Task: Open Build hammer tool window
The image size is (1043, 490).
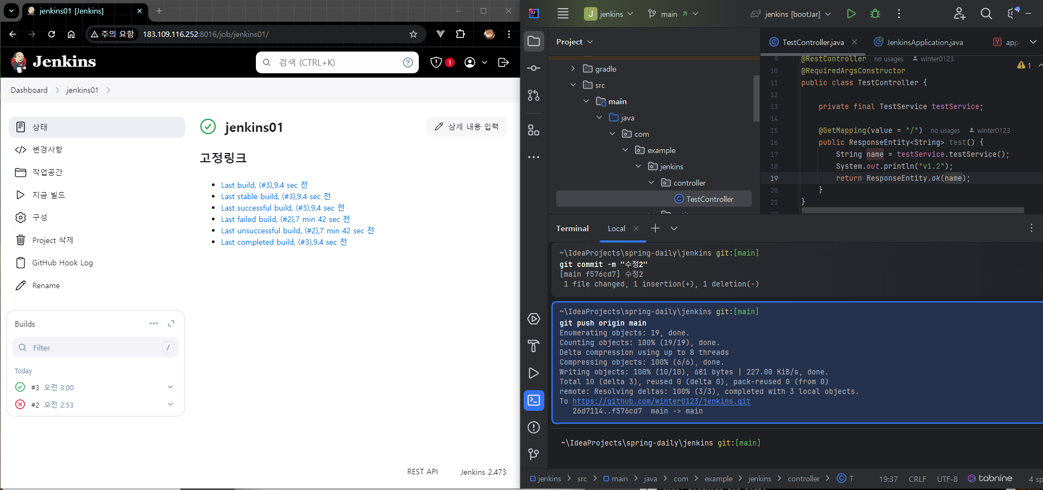Action: 534,346
